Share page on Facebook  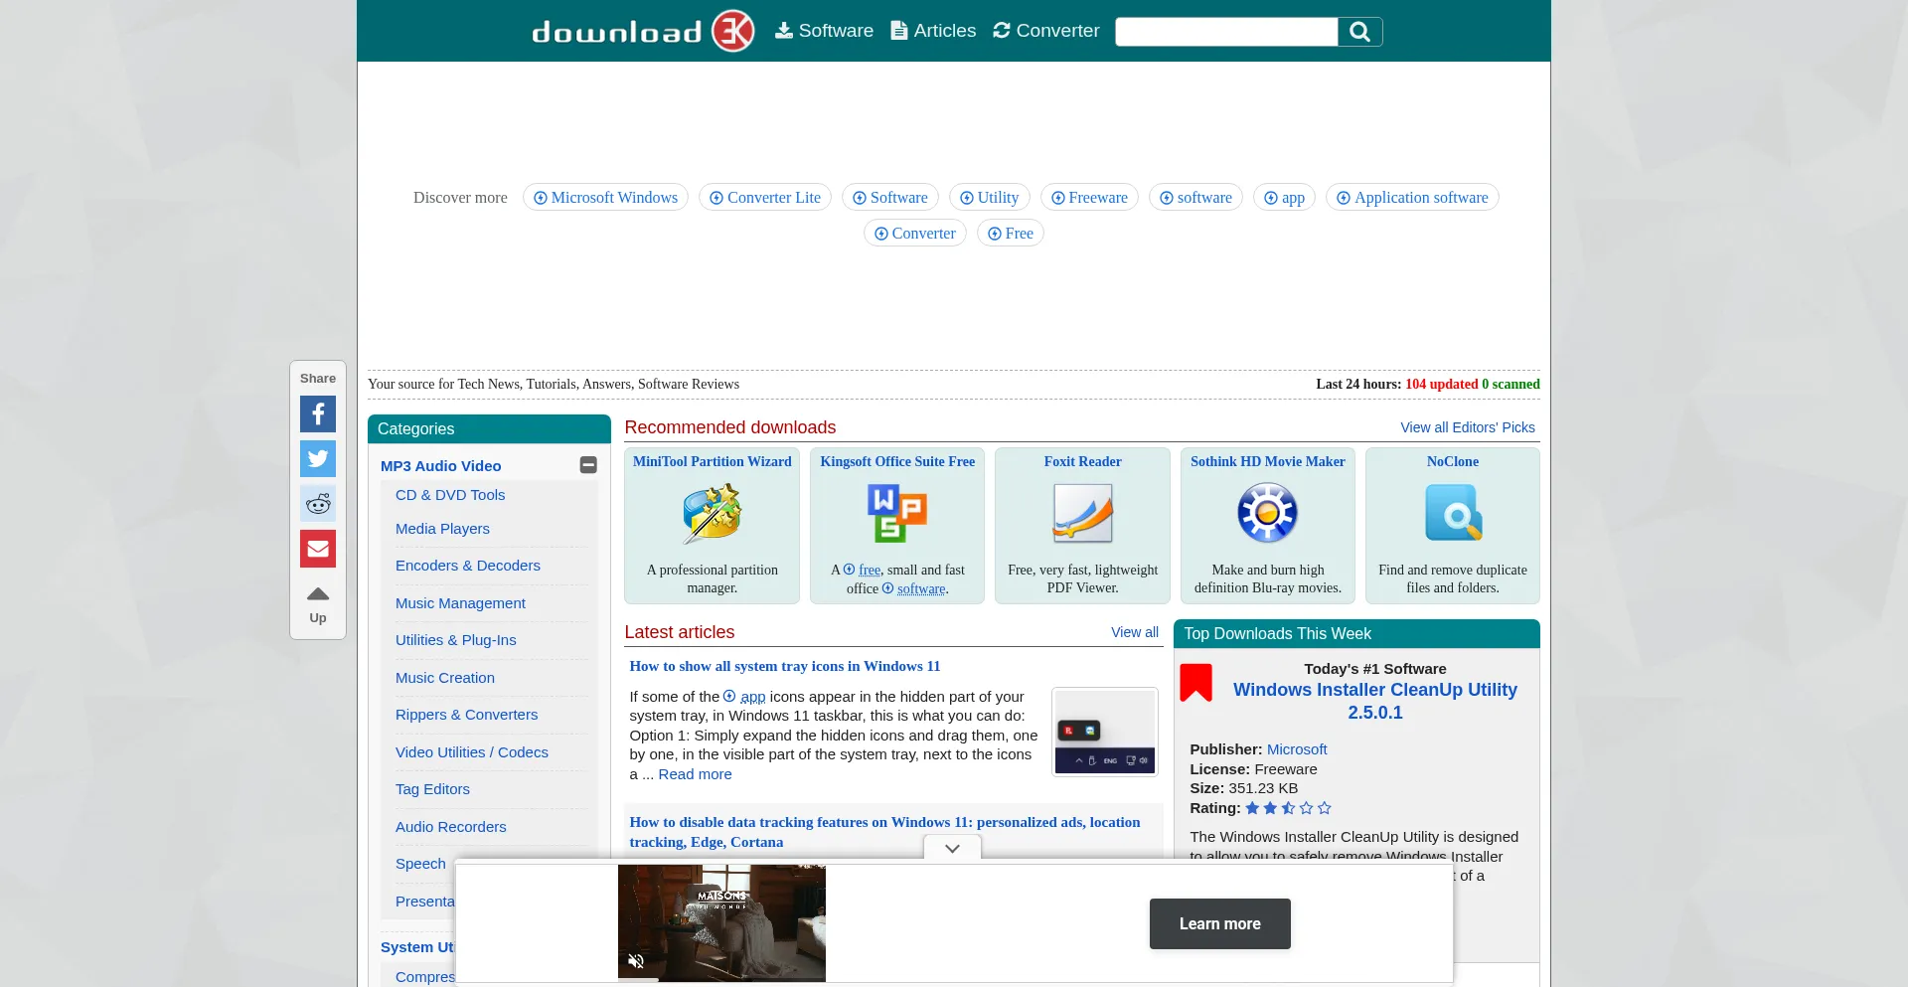318,413
